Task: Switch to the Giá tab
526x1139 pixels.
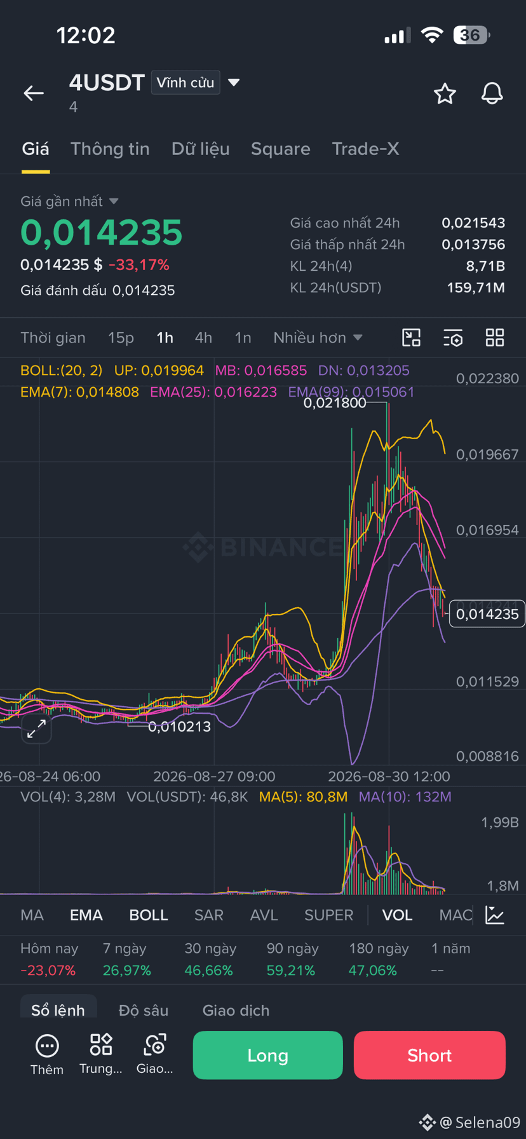Action: point(36,149)
